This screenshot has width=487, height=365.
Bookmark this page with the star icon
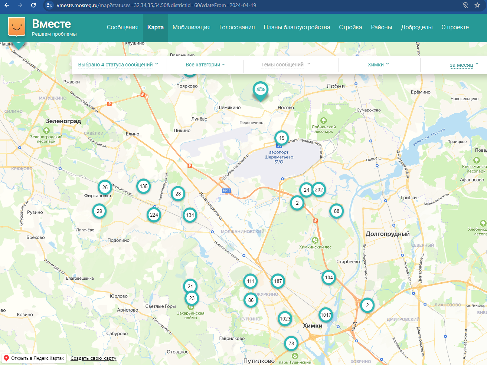tap(477, 5)
